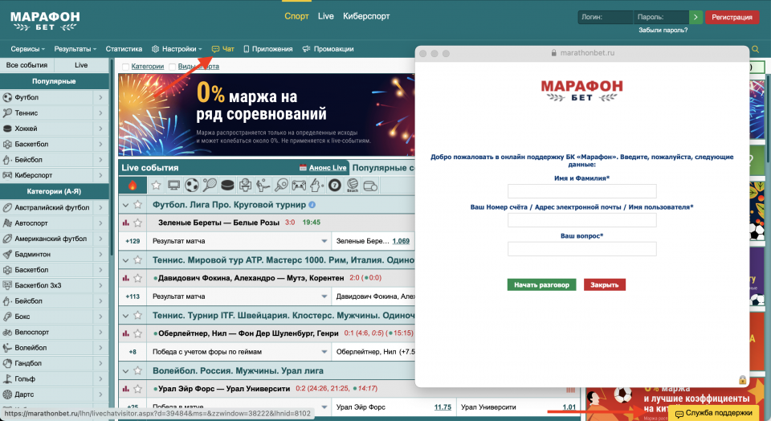771x421 pixels.
Task: Switch to the Киберспорт tab in header
Action: point(366,16)
